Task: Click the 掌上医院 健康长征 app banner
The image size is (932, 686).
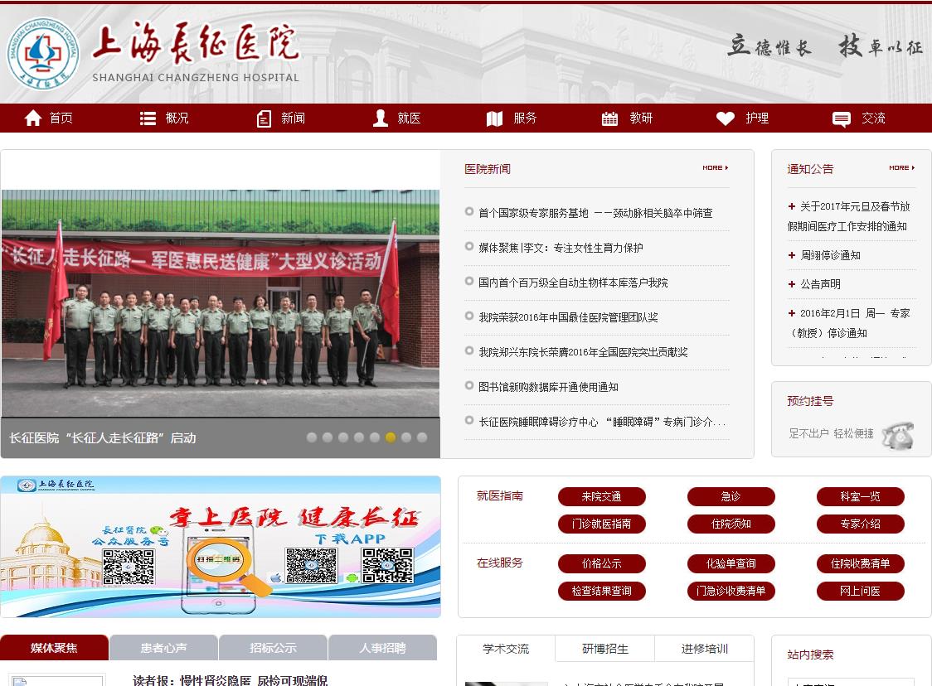Action: tap(221, 547)
